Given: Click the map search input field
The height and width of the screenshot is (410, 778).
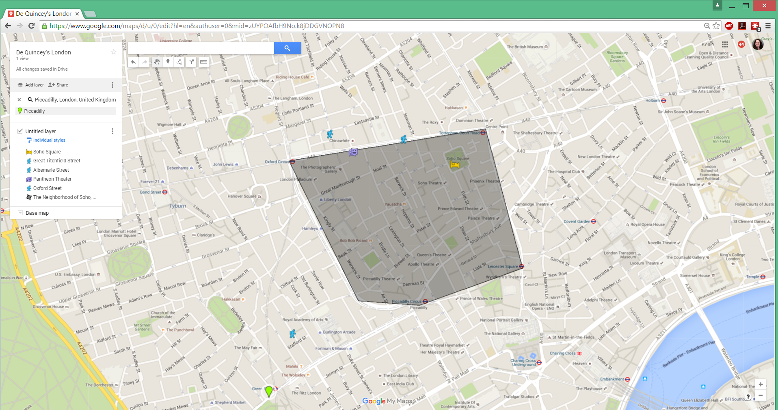Looking at the screenshot, I should 201,48.
